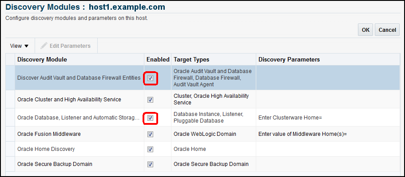Click row selector for Oracle Cluster row
This screenshot has height=177, width=405.
click(10, 100)
